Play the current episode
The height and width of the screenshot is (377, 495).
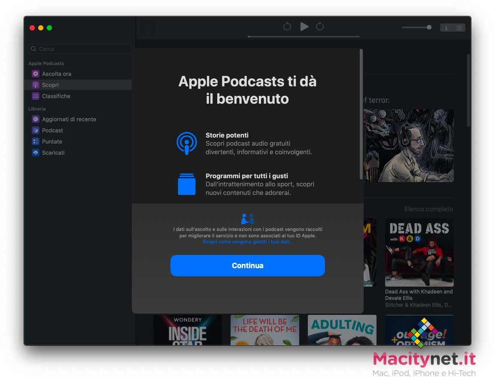304,27
